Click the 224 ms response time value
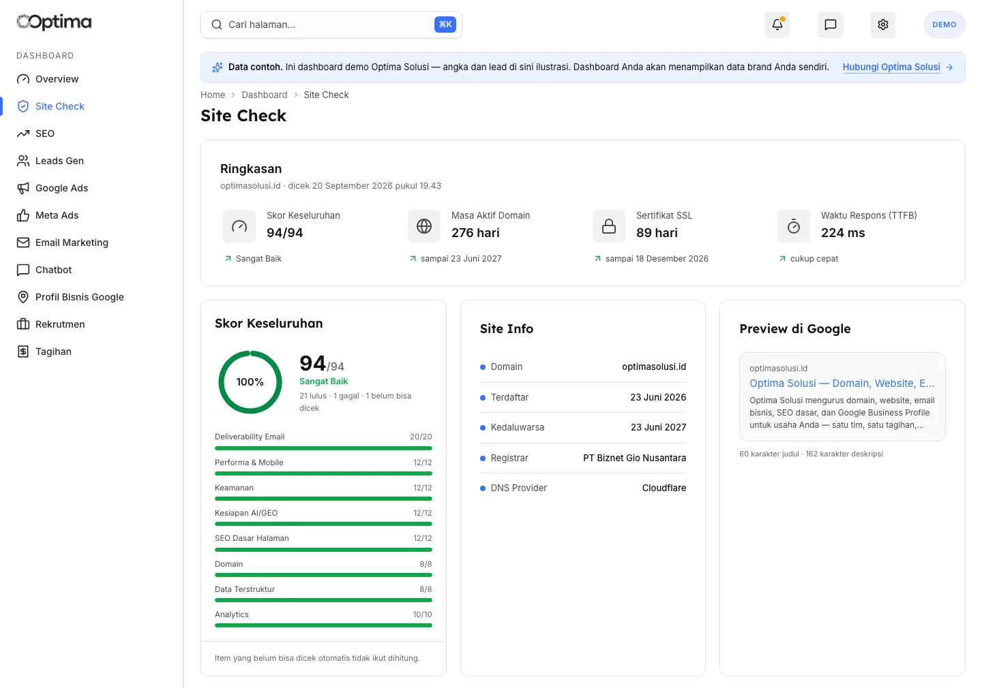 (x=843, y=233)
